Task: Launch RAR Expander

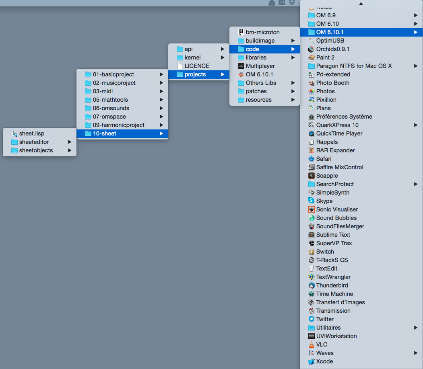Action: tap(361, 151)
